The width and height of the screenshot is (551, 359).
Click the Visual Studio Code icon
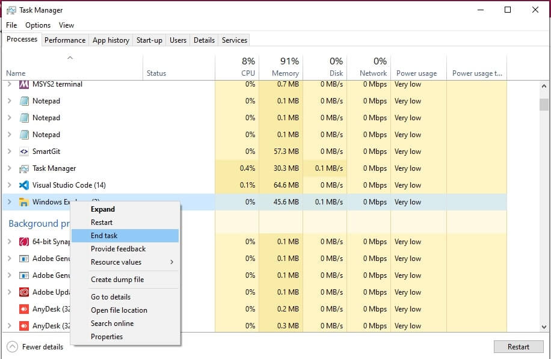[24, 185]
